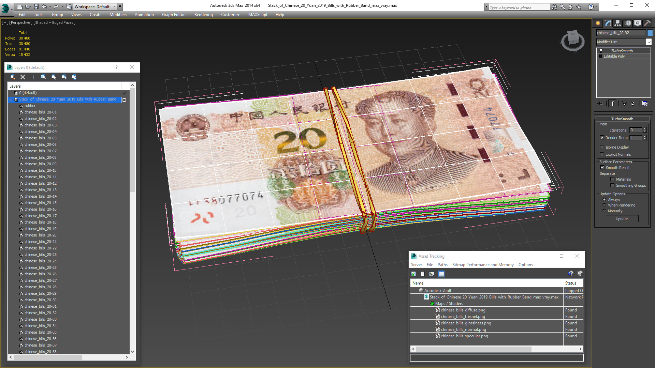Open the Paths menu in Asset Tracking
The height and width of the screenshot is (368, 655).
442,265
